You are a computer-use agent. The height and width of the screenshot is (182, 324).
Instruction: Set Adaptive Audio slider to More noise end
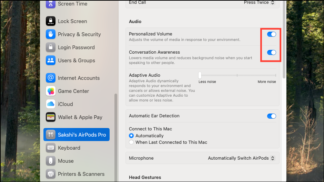click(276, 75)
